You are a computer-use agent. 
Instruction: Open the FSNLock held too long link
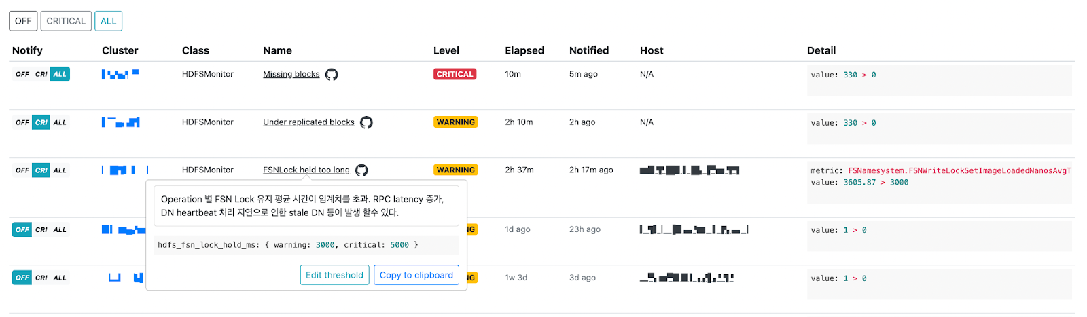pyautogui.click(x=306, y=170)
